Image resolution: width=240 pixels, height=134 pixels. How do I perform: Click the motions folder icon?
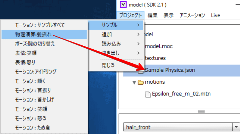point(141,82)
